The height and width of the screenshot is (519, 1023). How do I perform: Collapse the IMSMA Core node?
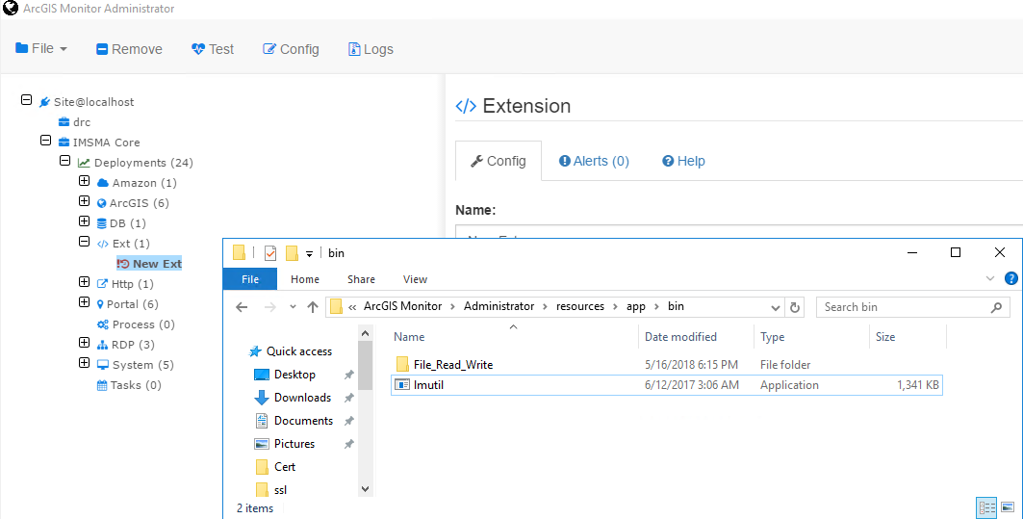pyautogui.click(x=45, y=141)
